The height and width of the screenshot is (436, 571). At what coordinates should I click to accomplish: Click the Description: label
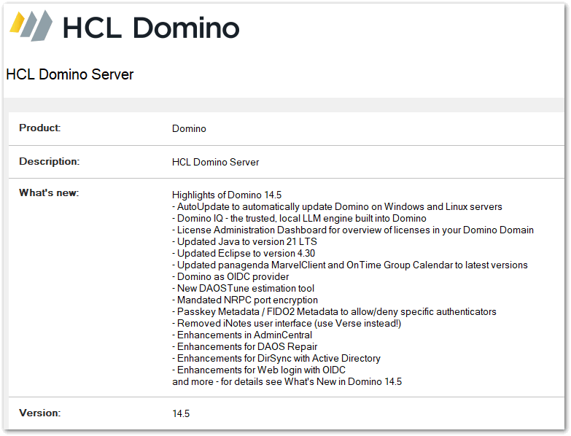point(49,162)
